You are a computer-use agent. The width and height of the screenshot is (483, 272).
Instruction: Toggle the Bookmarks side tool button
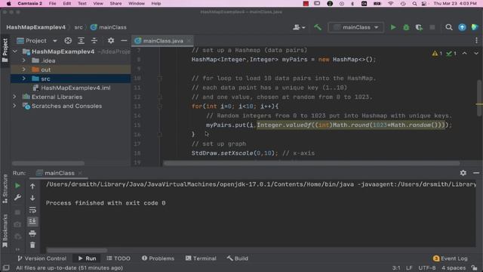pyautogui.click(x=5, y=230)
